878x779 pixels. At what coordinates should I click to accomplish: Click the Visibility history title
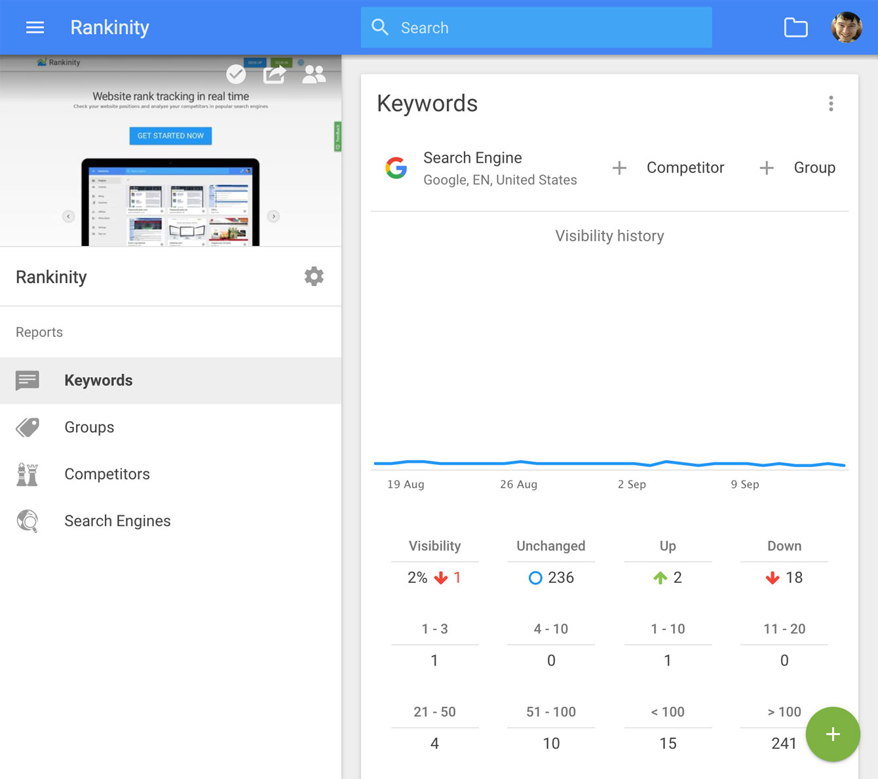click(x=609, y=236)
